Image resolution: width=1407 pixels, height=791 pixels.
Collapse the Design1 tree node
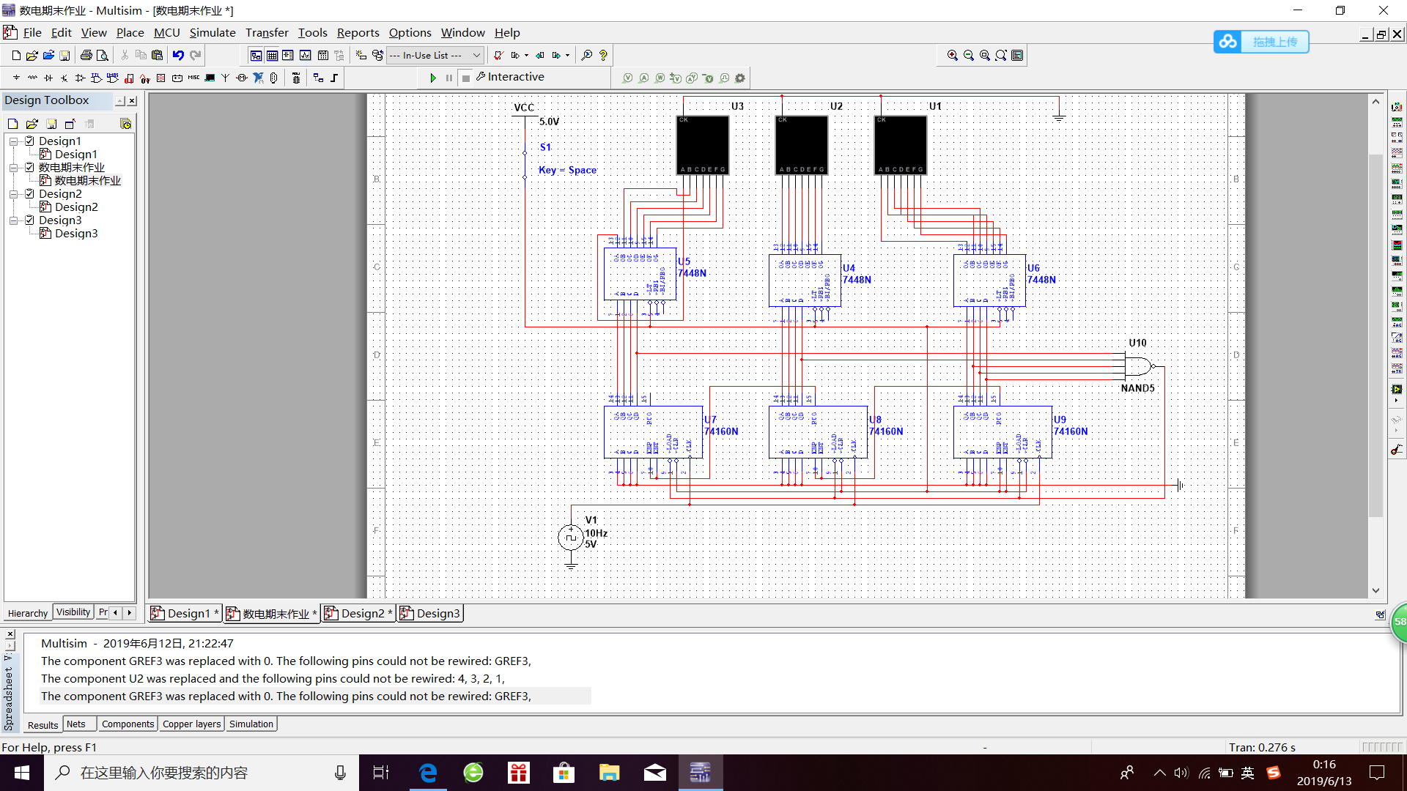tap(13, 141)
